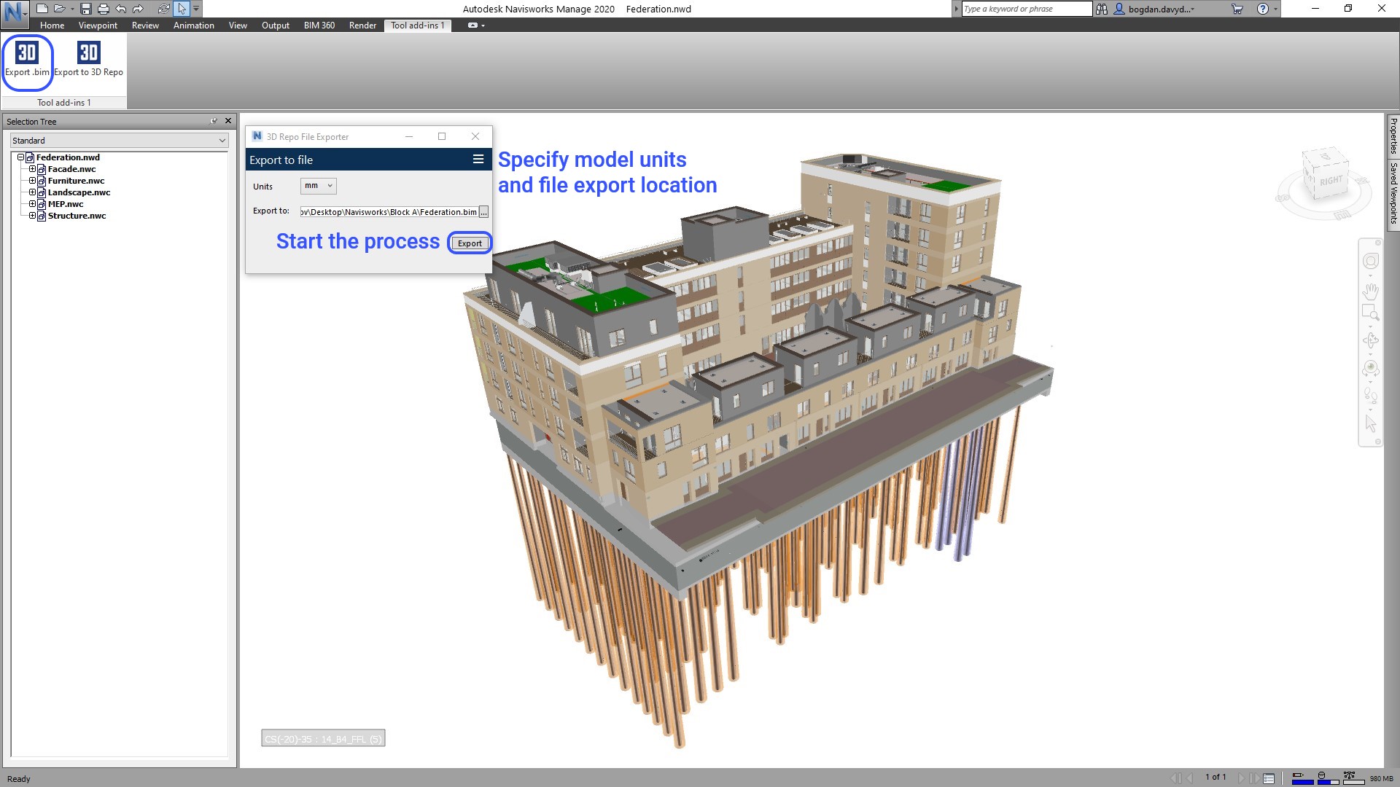The width and height of the screenshot is (1400, 787).
Task: Click the browse ellipsis button for export path
Action: (483, 212)
